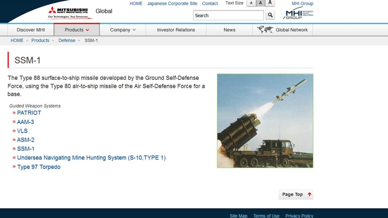Screen dimensions: 388x218
Task: Set text size to medium A
Action: click(x=261, y=3)
